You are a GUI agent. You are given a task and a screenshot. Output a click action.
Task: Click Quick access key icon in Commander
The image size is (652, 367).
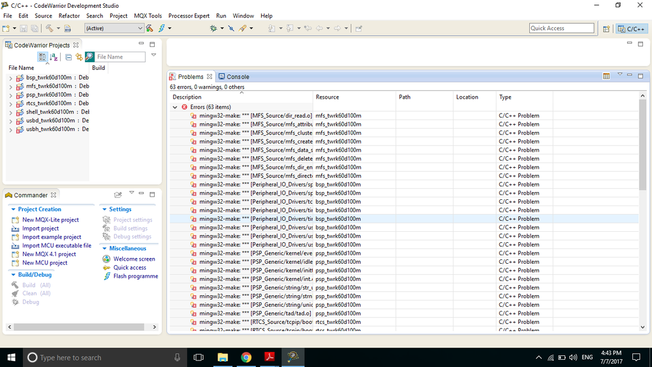coord(106,268)
